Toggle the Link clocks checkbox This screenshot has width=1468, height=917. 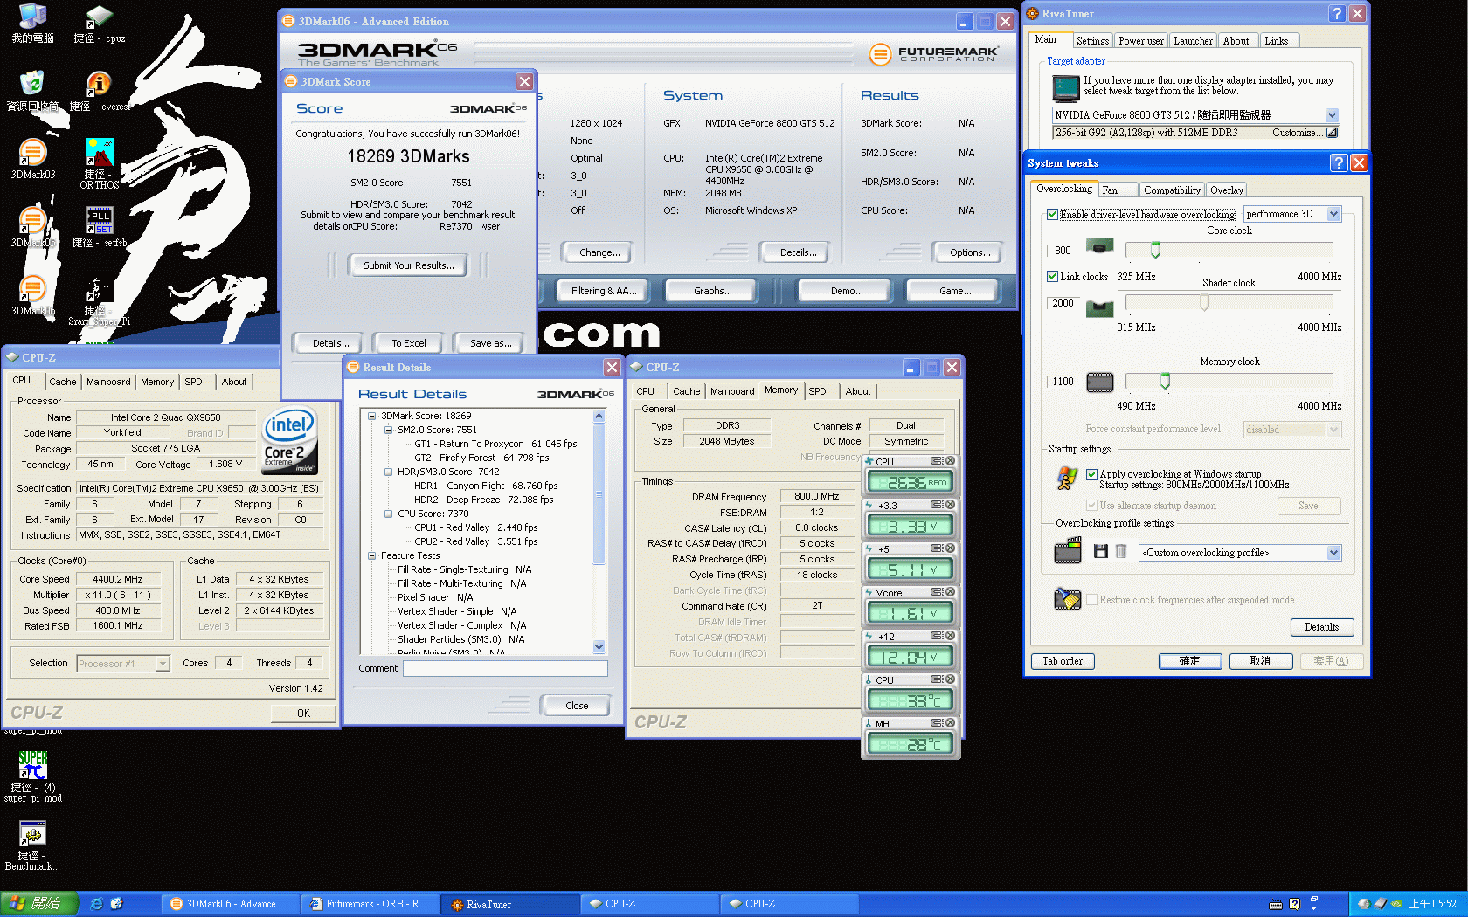coord(1052,277)
